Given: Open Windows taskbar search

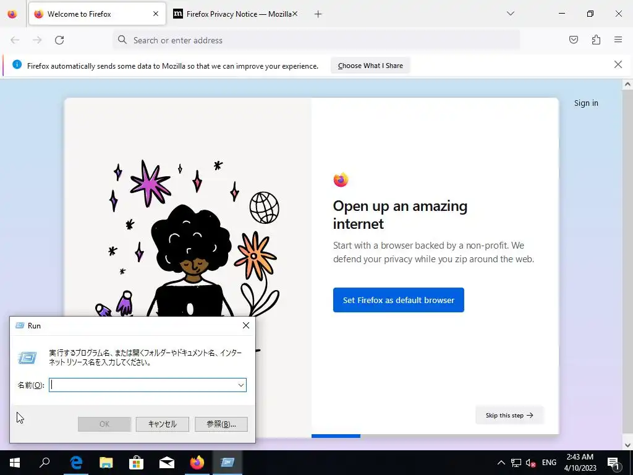Looking at the screenshot, I should (x=45, y=463).
